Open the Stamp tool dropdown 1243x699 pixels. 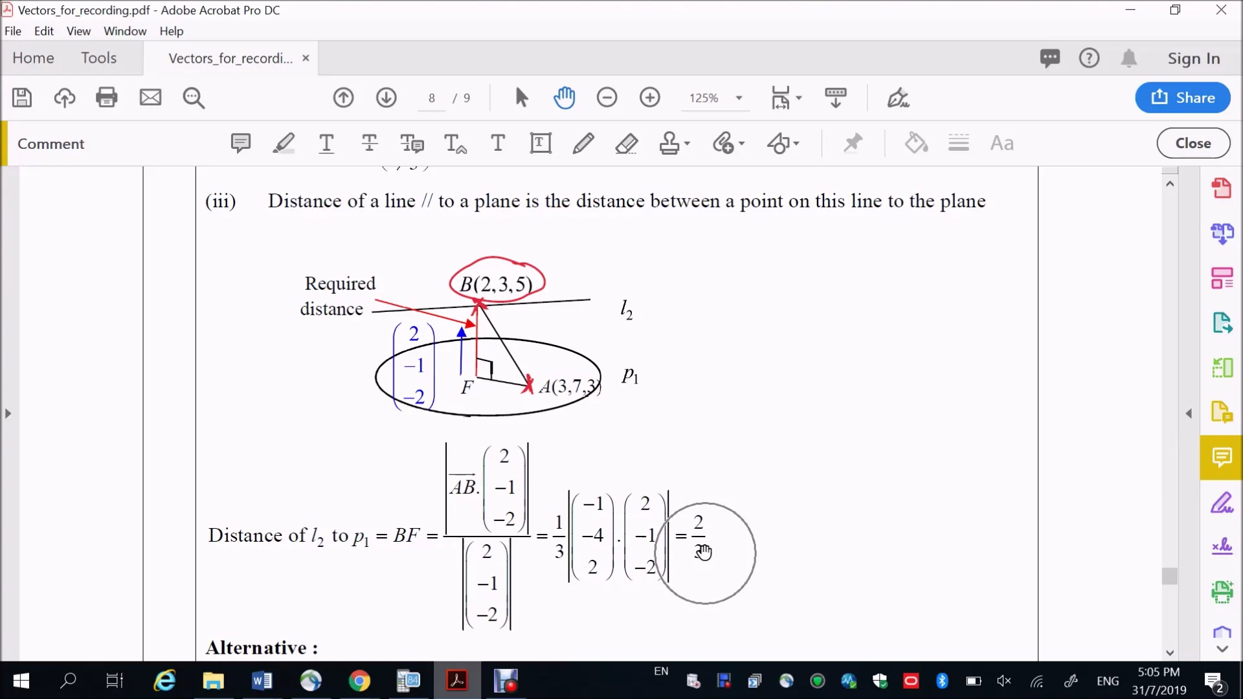tap(675, 143)
